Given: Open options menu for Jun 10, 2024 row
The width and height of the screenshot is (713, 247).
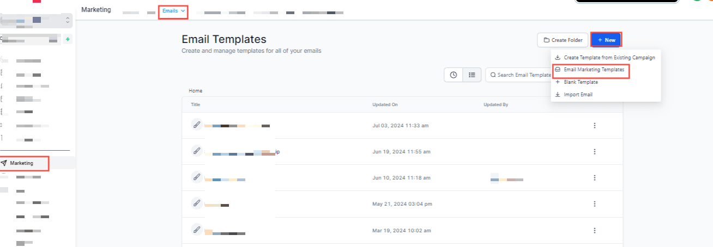Looking at the screenshot, I should coord(594,178).
